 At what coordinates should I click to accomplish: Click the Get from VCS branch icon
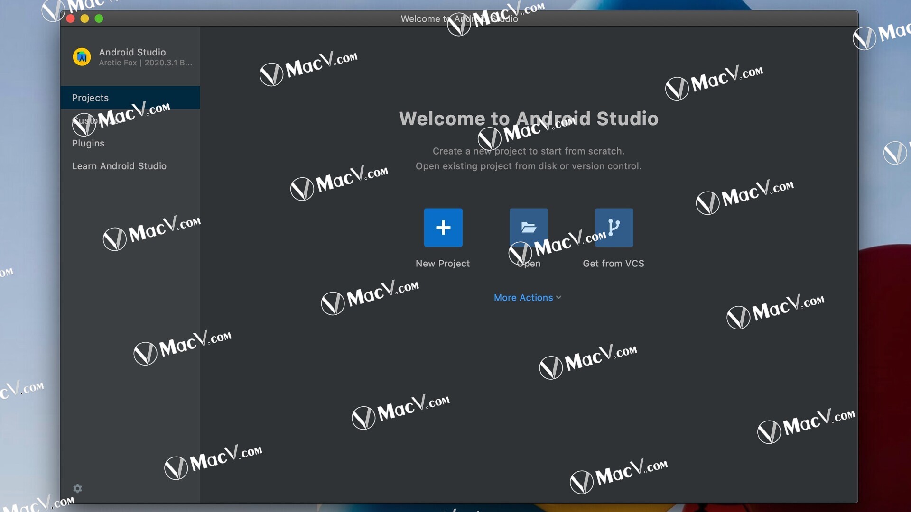click(x=614, y=228)
